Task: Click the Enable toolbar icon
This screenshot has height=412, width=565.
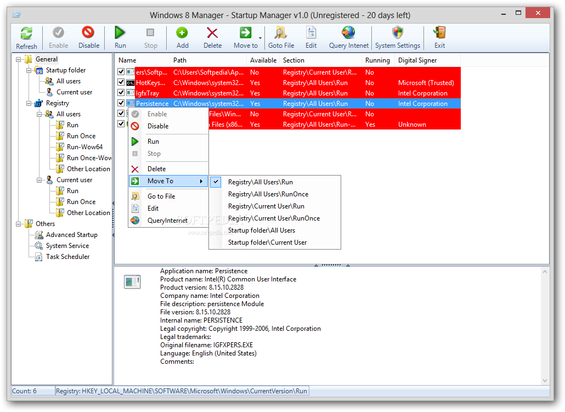Action: pos(58,32)
